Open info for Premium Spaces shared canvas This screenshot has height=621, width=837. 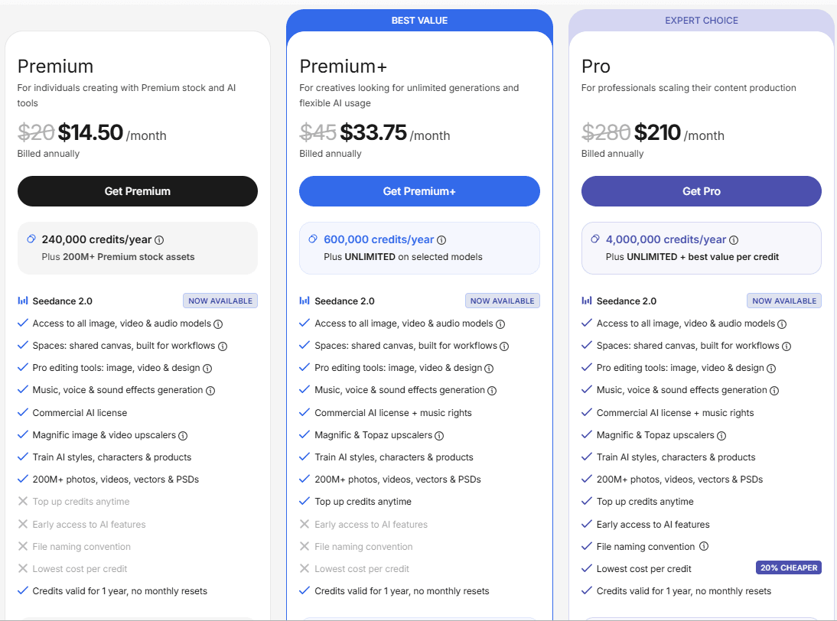pos(223,346)
